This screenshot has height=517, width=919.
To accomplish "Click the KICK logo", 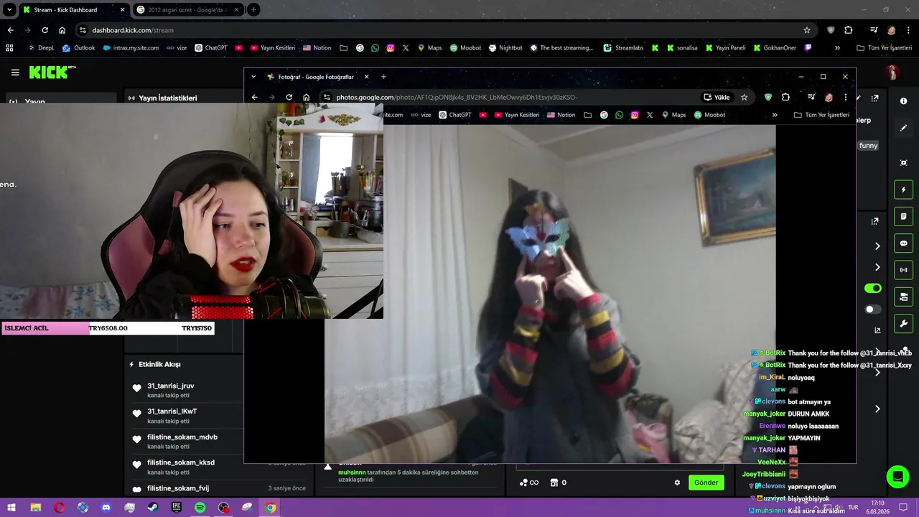I will coord(52,72).
